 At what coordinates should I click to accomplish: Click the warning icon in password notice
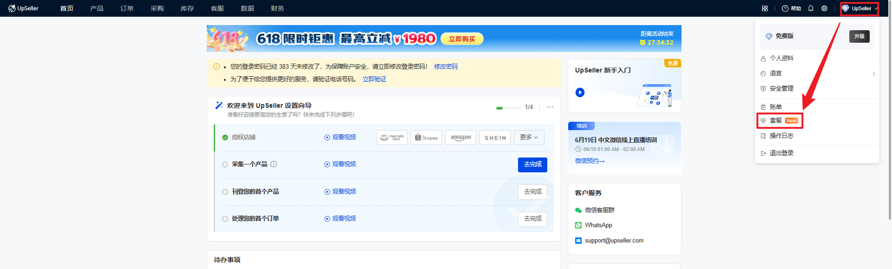tap(216, 66)
